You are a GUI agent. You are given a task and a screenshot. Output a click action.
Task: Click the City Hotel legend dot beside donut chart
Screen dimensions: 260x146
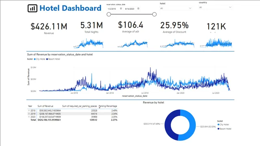point(219,125)
